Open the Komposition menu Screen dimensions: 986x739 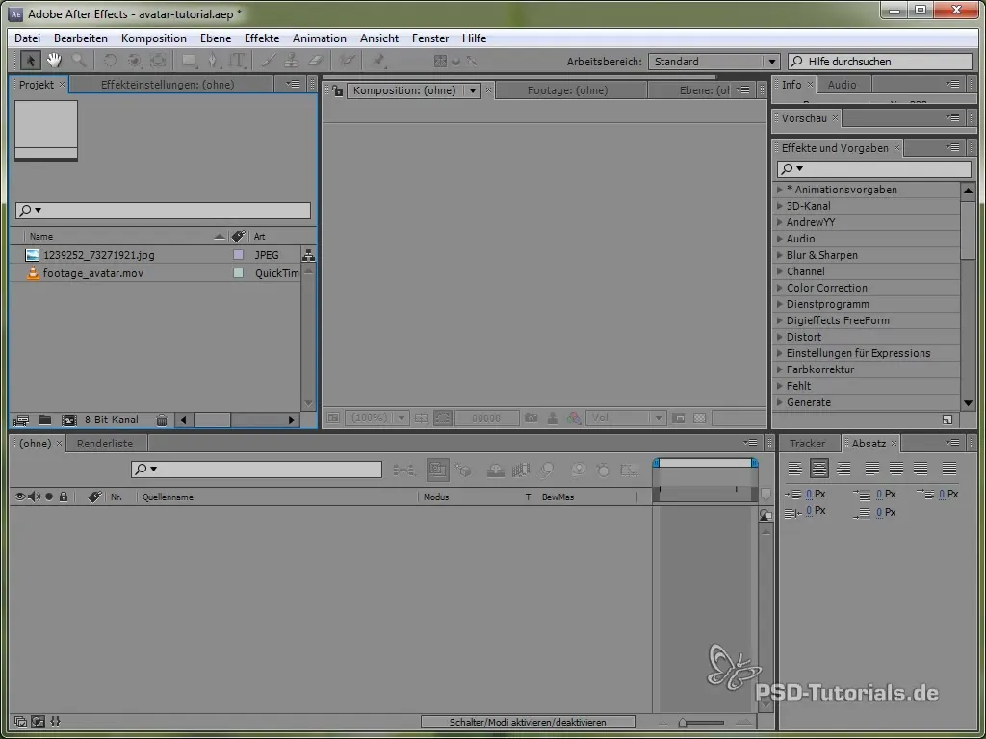tap(153, 38)
